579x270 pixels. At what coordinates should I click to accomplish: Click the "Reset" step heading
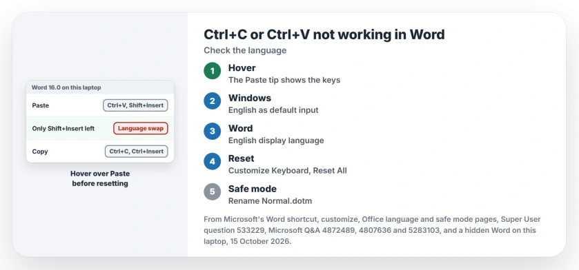[x=241, y=158]
